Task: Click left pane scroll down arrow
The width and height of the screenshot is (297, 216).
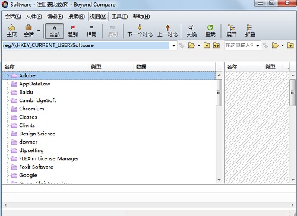Action: [x=219, y=180]
